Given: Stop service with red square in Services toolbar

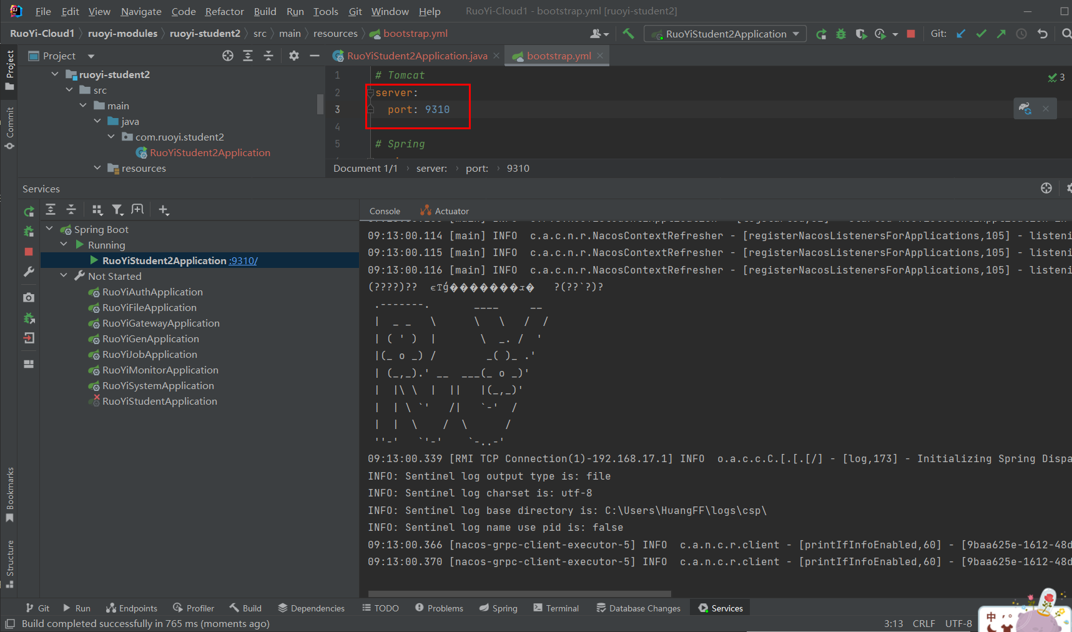Looking at the screenshot, I should click(29, 252).
